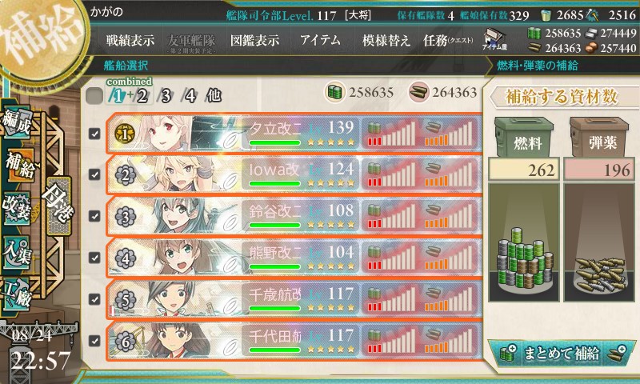
Task: Open the 編成 fleet composition icon
Action: [17, 122]
